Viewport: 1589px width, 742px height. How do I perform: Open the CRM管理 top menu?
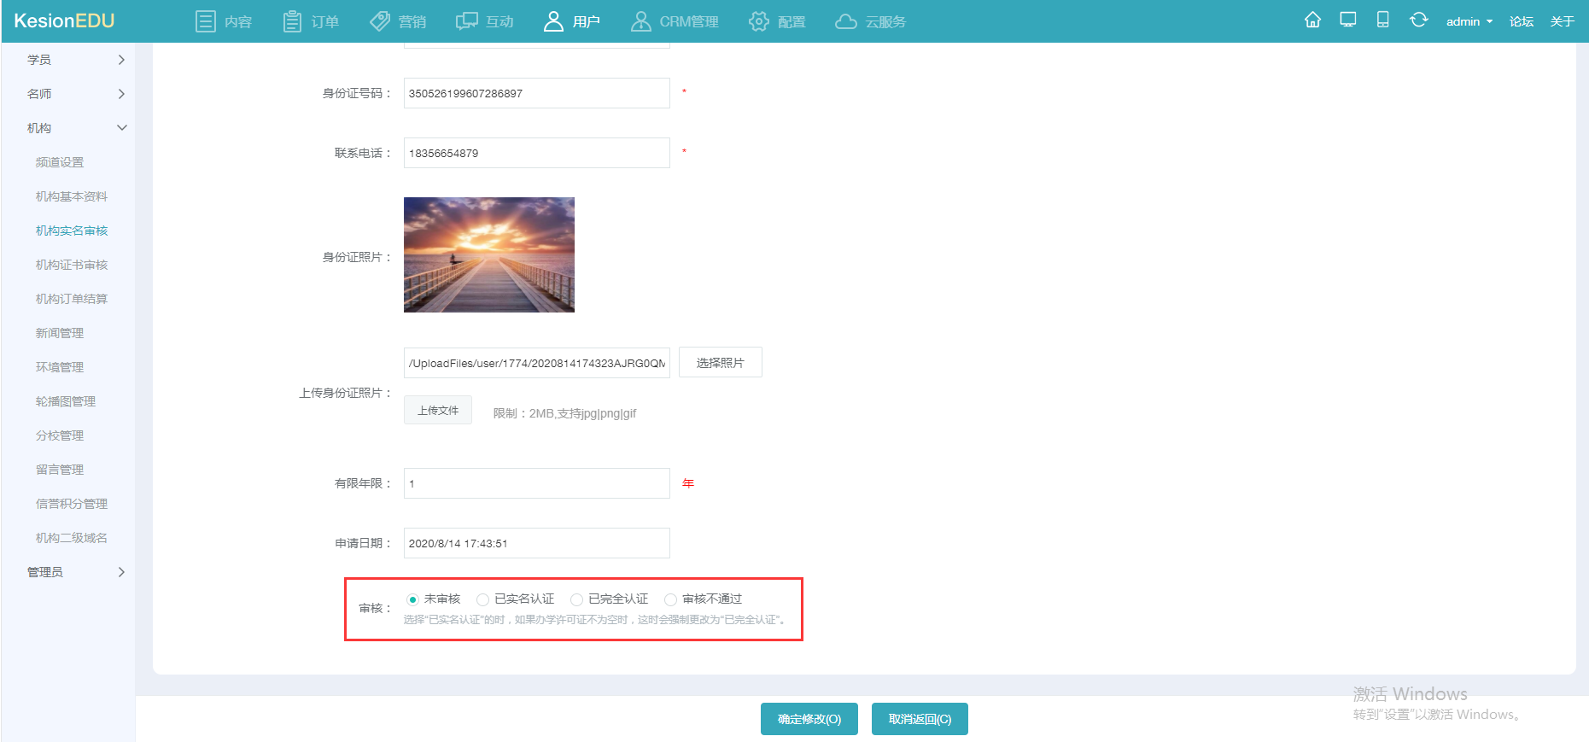tap(675, 21)
